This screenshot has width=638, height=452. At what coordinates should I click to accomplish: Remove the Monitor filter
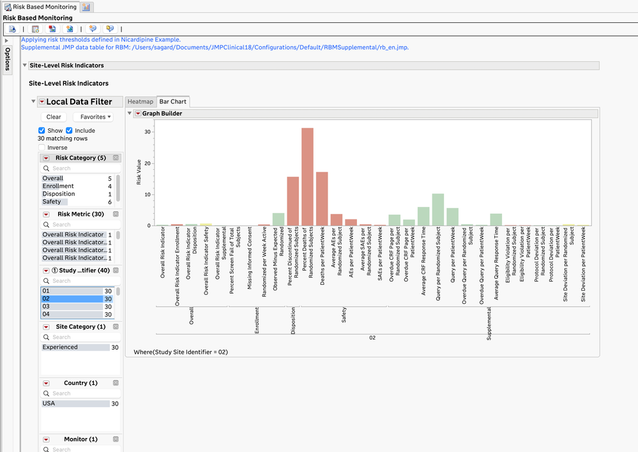116,439
